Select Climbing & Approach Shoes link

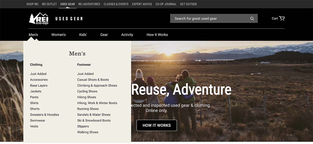[x=97, y=85]
